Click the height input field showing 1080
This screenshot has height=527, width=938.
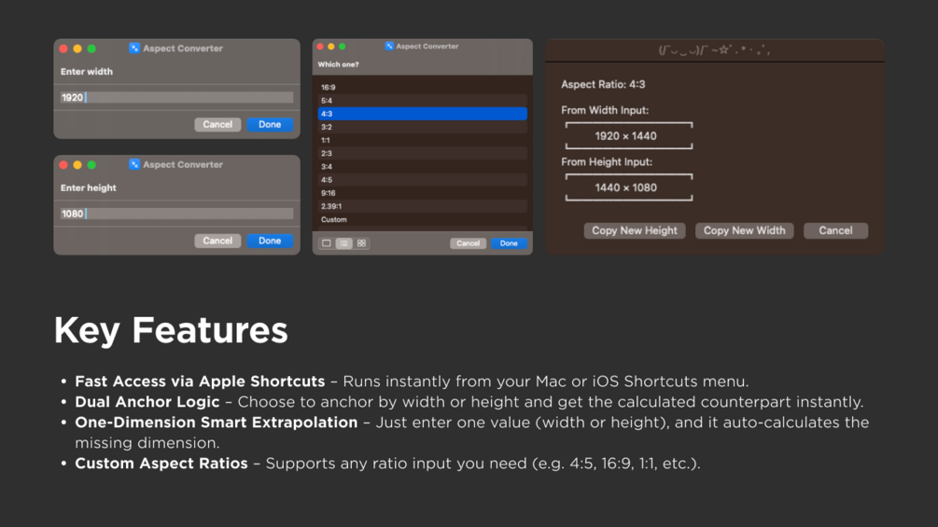tap(176, 214)
